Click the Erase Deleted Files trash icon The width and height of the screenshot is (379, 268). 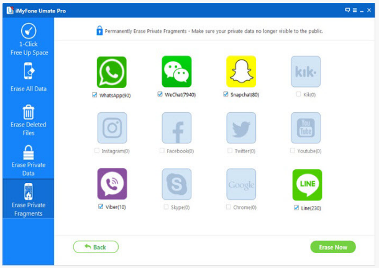tap(29, 112)
